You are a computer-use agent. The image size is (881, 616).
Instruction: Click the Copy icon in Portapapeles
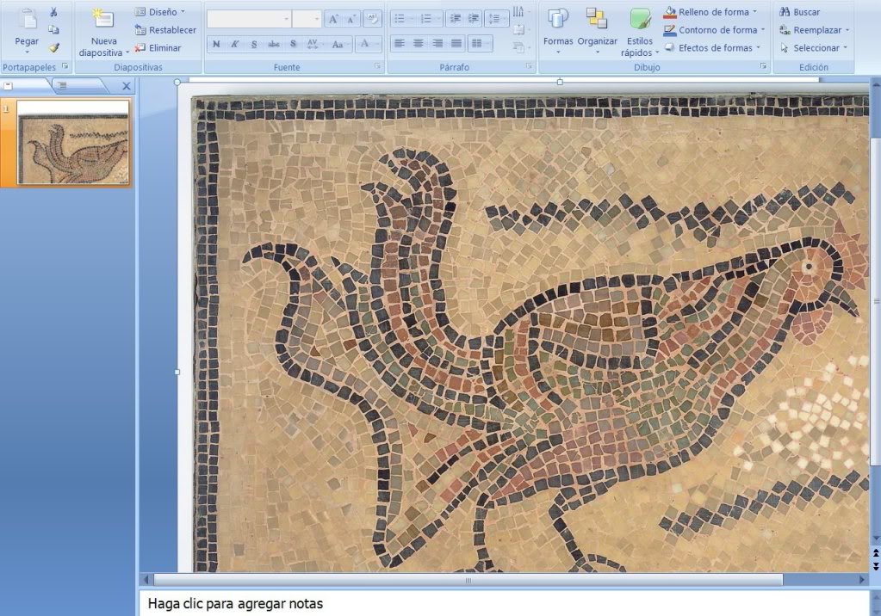(x=53, y=30)
